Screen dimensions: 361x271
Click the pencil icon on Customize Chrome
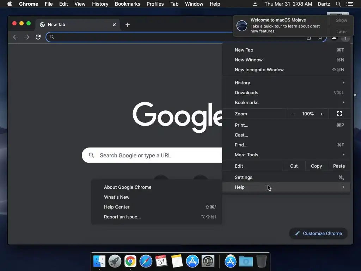point(297,234)
